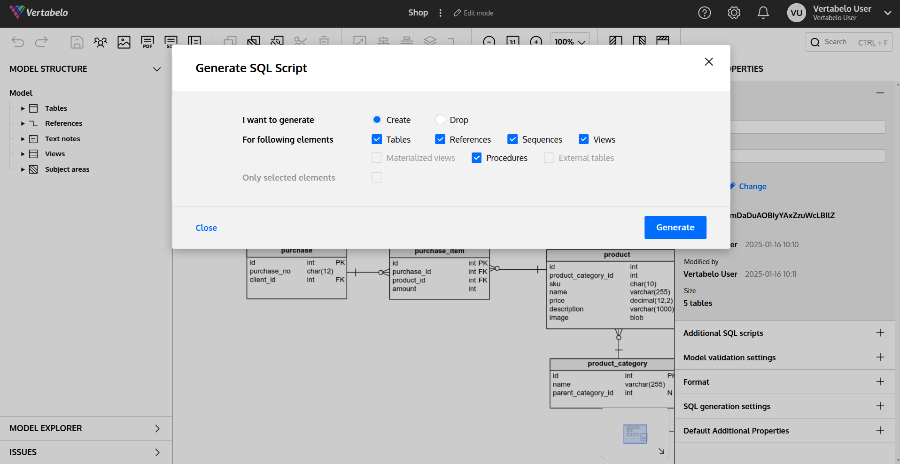This screenshot has height=464, width=900.
Task: Open the help question mark icon
Action: click(x=704, y=13)
